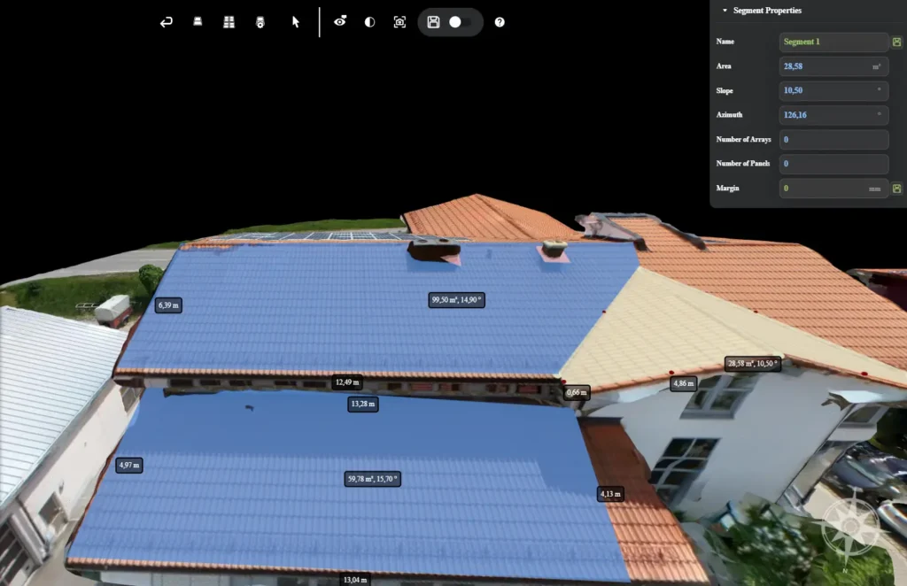907x586 pixels.
Task: Open the help question mark
Action: pyautogui.click(x=500, y=22)
